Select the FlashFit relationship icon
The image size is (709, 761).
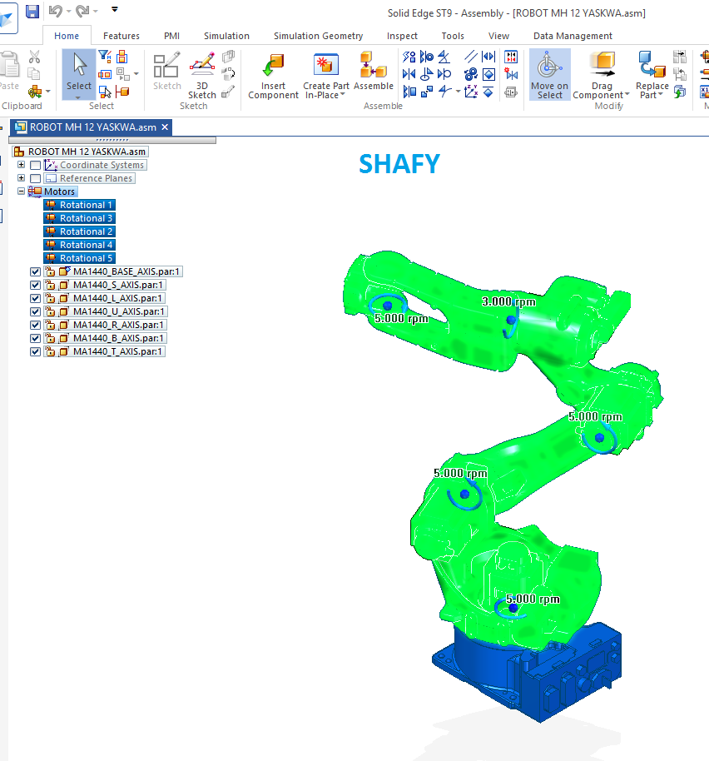click(409, 57)
